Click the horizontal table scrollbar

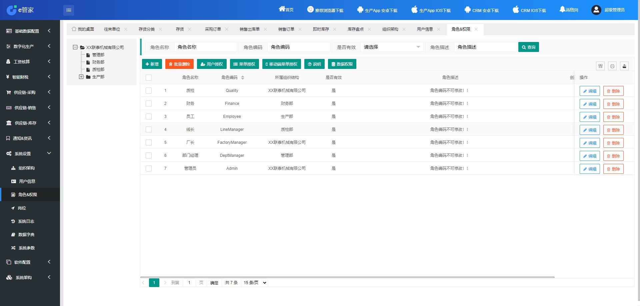(x=347, y=277)
